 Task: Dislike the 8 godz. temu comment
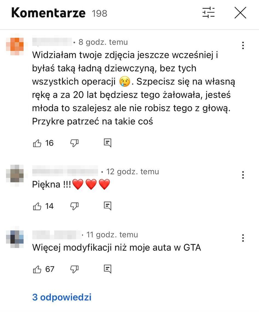(74, 143)
